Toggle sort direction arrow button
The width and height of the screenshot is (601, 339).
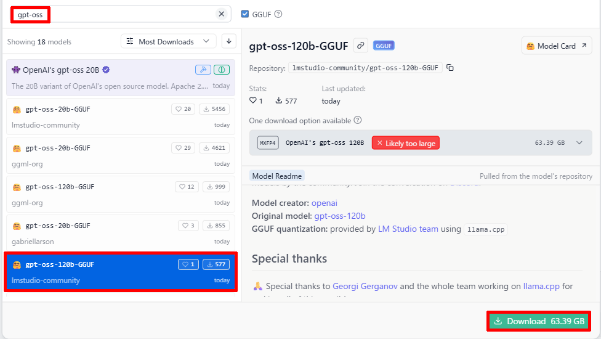229,41
